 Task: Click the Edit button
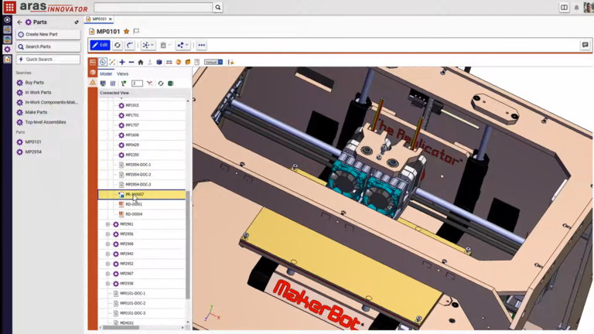100,45
